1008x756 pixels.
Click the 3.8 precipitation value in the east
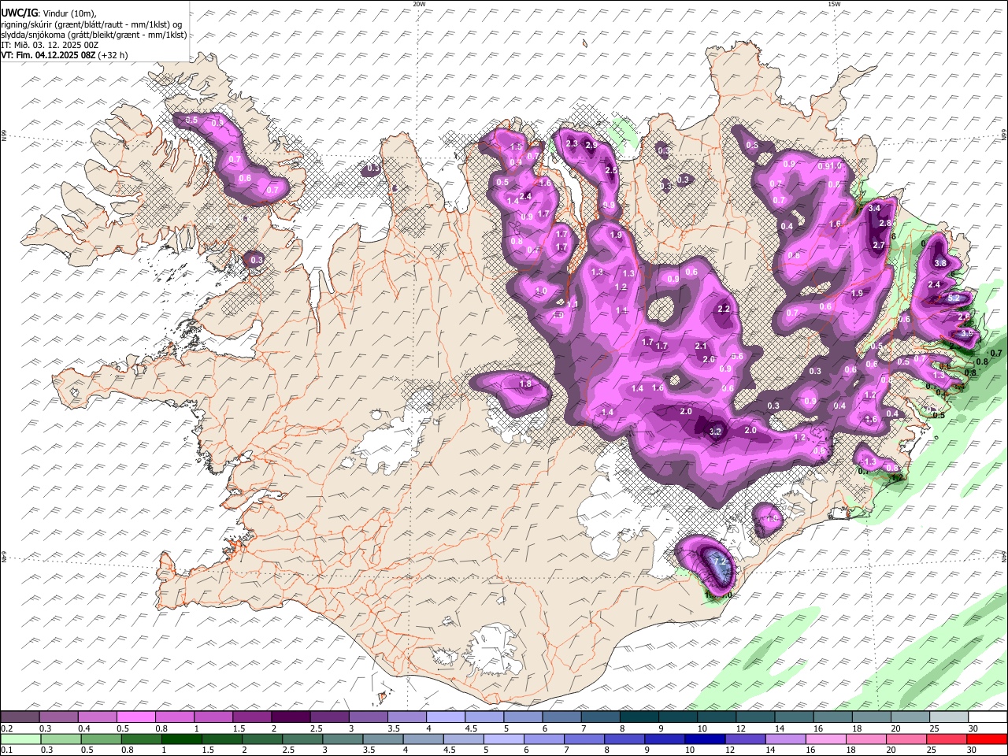click(940, 262)
